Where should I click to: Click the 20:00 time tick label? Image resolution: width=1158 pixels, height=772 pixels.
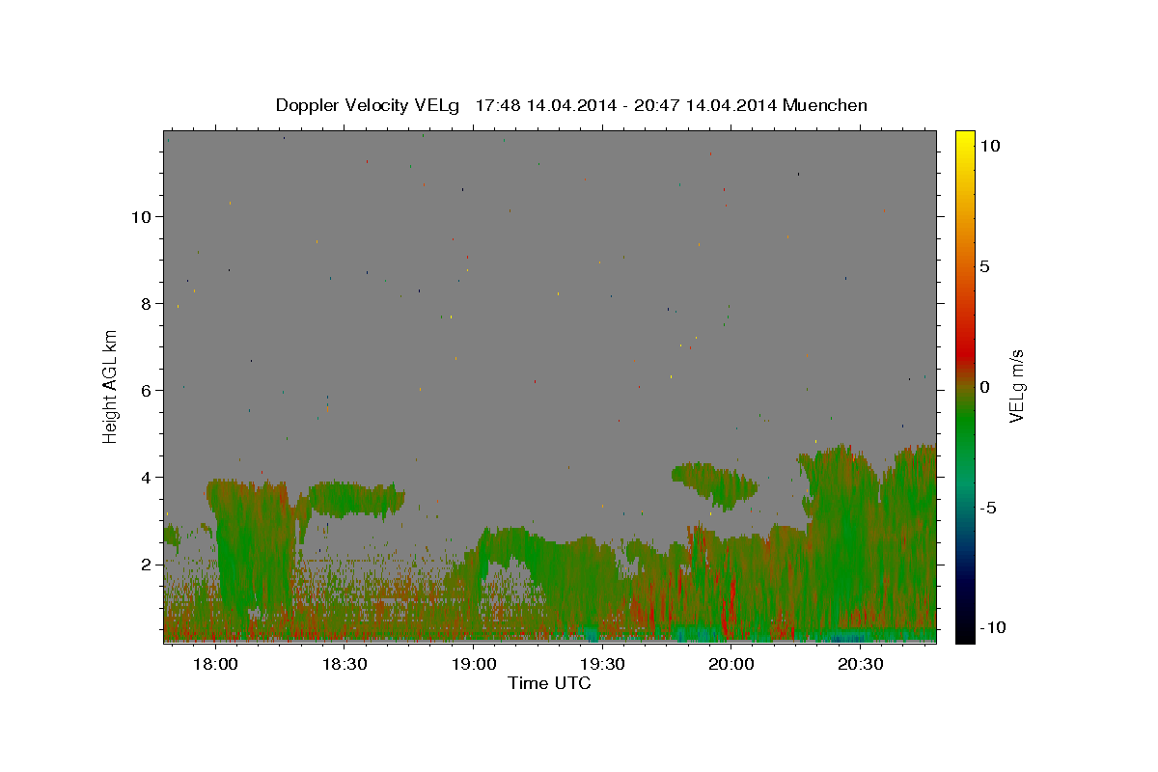coord(731,665)
